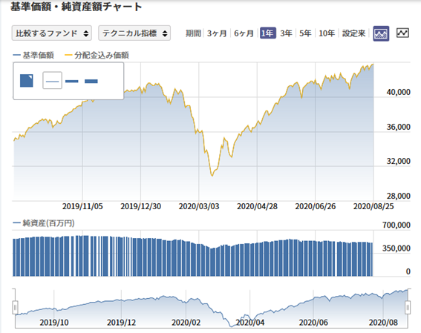The height and width of the screenshot is (333, 421).
Task: Click the 36,000 price axis label
Action: pos(399,127)
